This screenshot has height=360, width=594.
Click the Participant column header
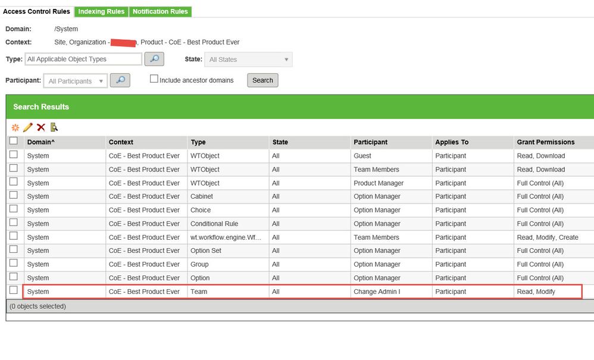pyautogui.click(x=370, y=142)
